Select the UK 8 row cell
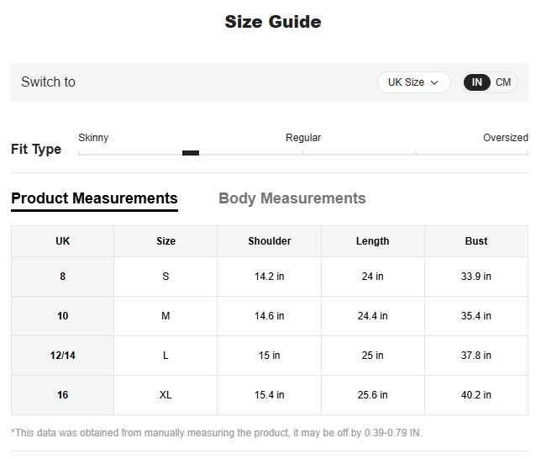This screenshot has height=459, width=541. (62, 277)
